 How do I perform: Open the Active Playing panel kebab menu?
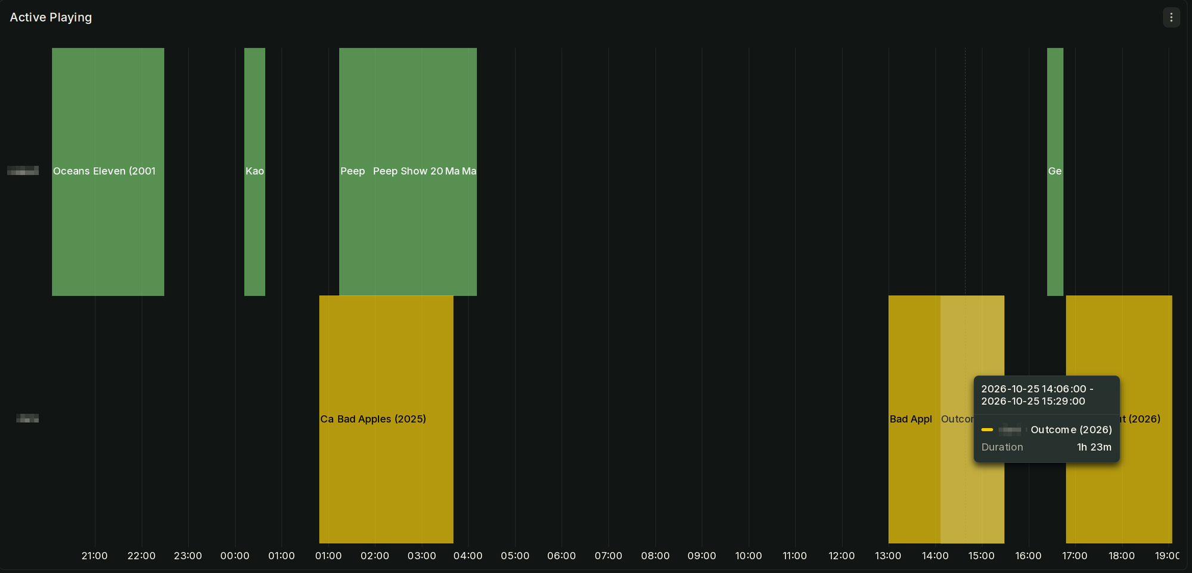(1171, 17)
